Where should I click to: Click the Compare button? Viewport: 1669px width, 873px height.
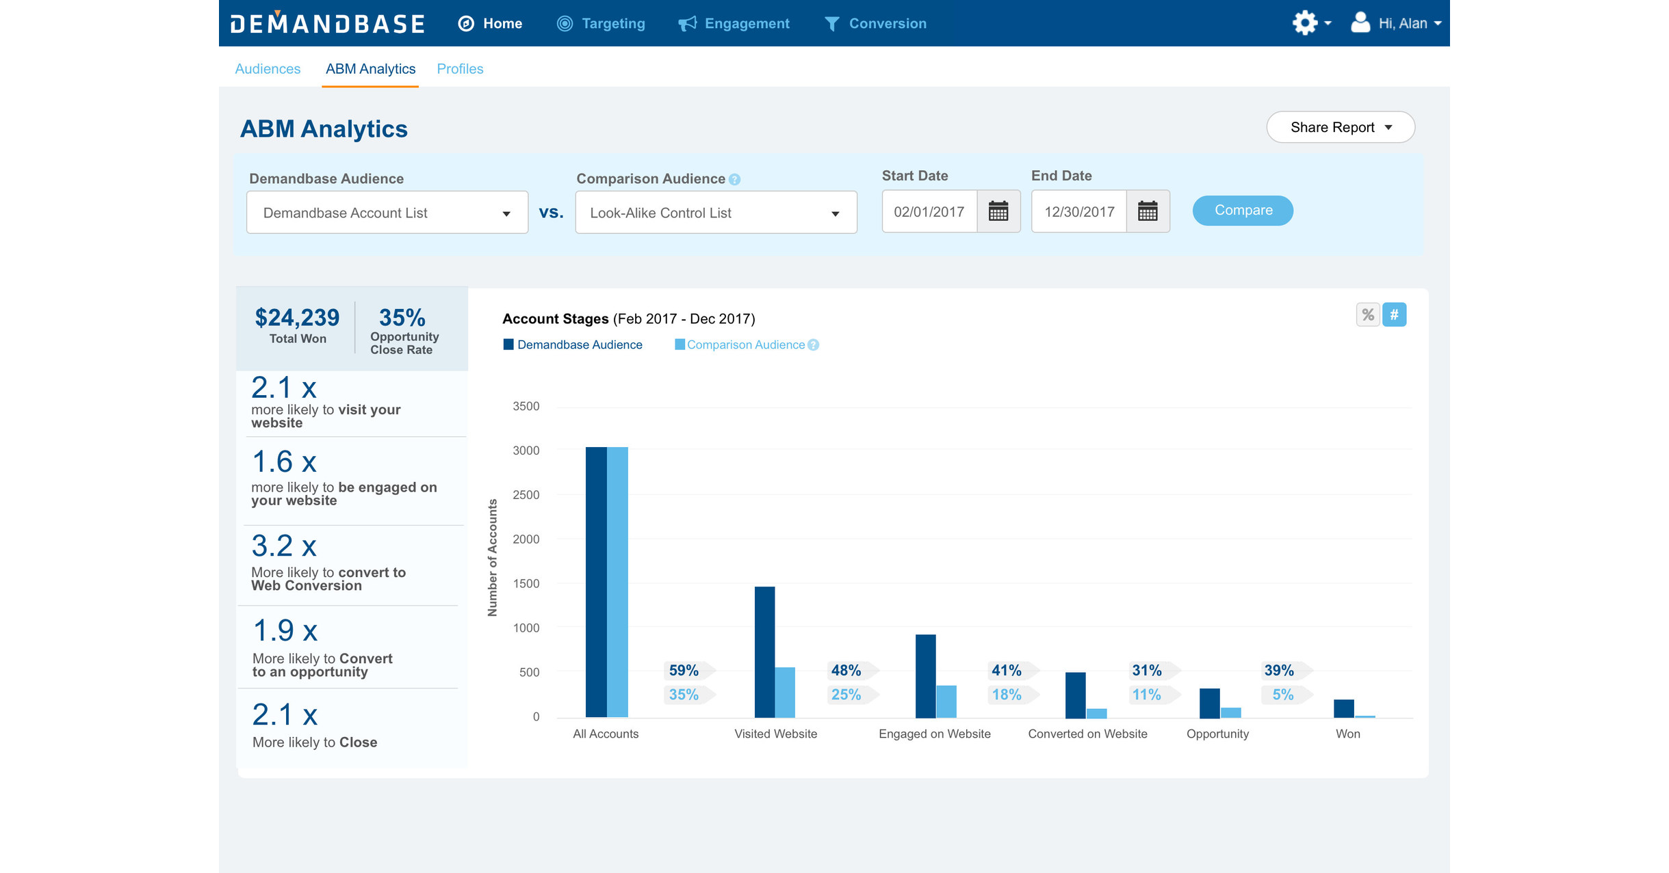click(x=1242, y=211)
